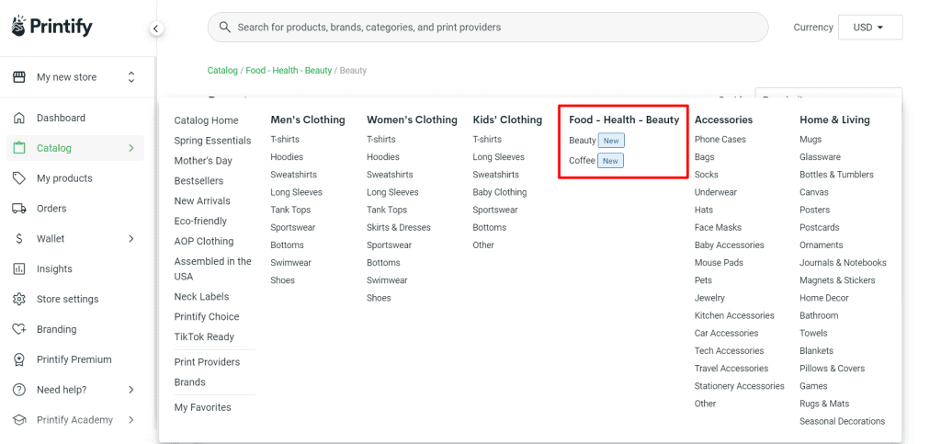
Task: Open Assembled in the USA
Action: (212, 268)
